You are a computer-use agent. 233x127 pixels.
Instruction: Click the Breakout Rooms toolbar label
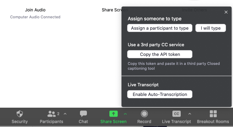213,121
